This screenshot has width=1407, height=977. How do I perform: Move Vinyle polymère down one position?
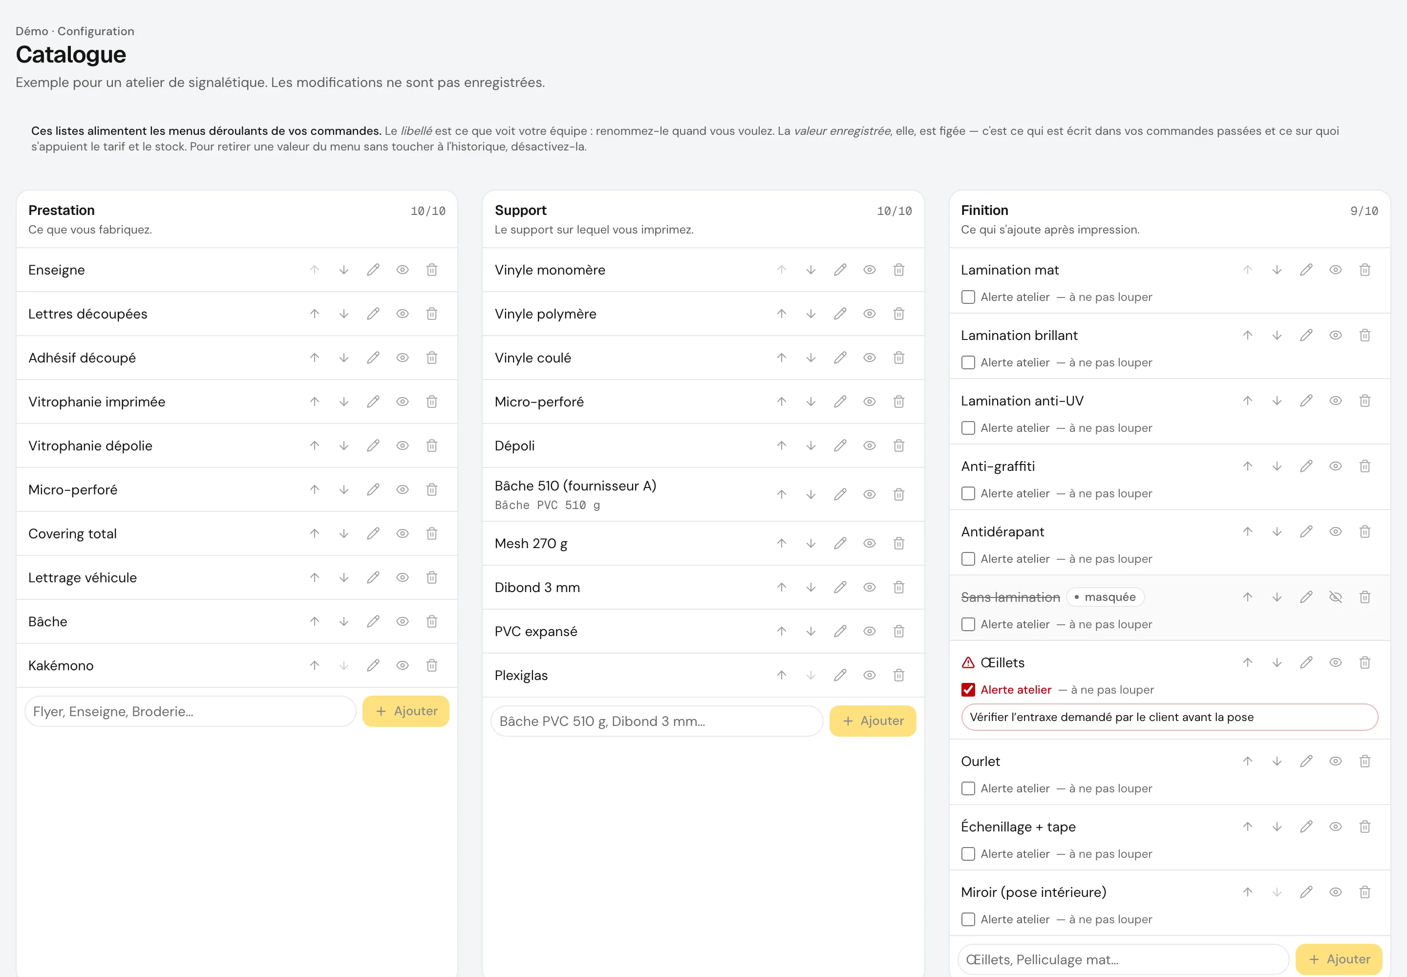click(x=810, y=314)
